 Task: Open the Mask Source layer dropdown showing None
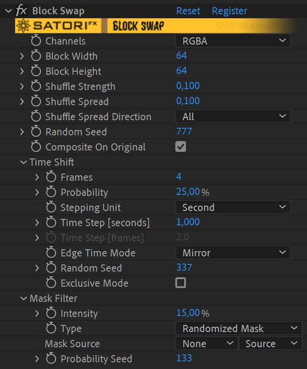[206, 343]
